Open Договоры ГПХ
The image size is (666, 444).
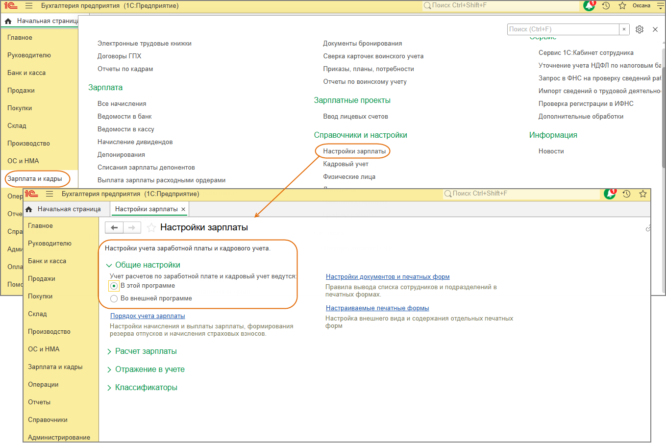[119, 56]
